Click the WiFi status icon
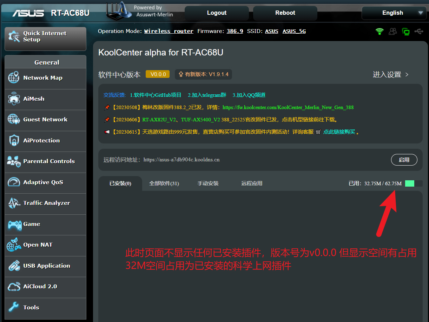Screen dimensions: 429x322 [x=379, y=31]
